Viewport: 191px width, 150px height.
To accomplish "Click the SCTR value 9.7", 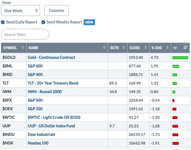I will pyautogui.click(x=112, y=126).
